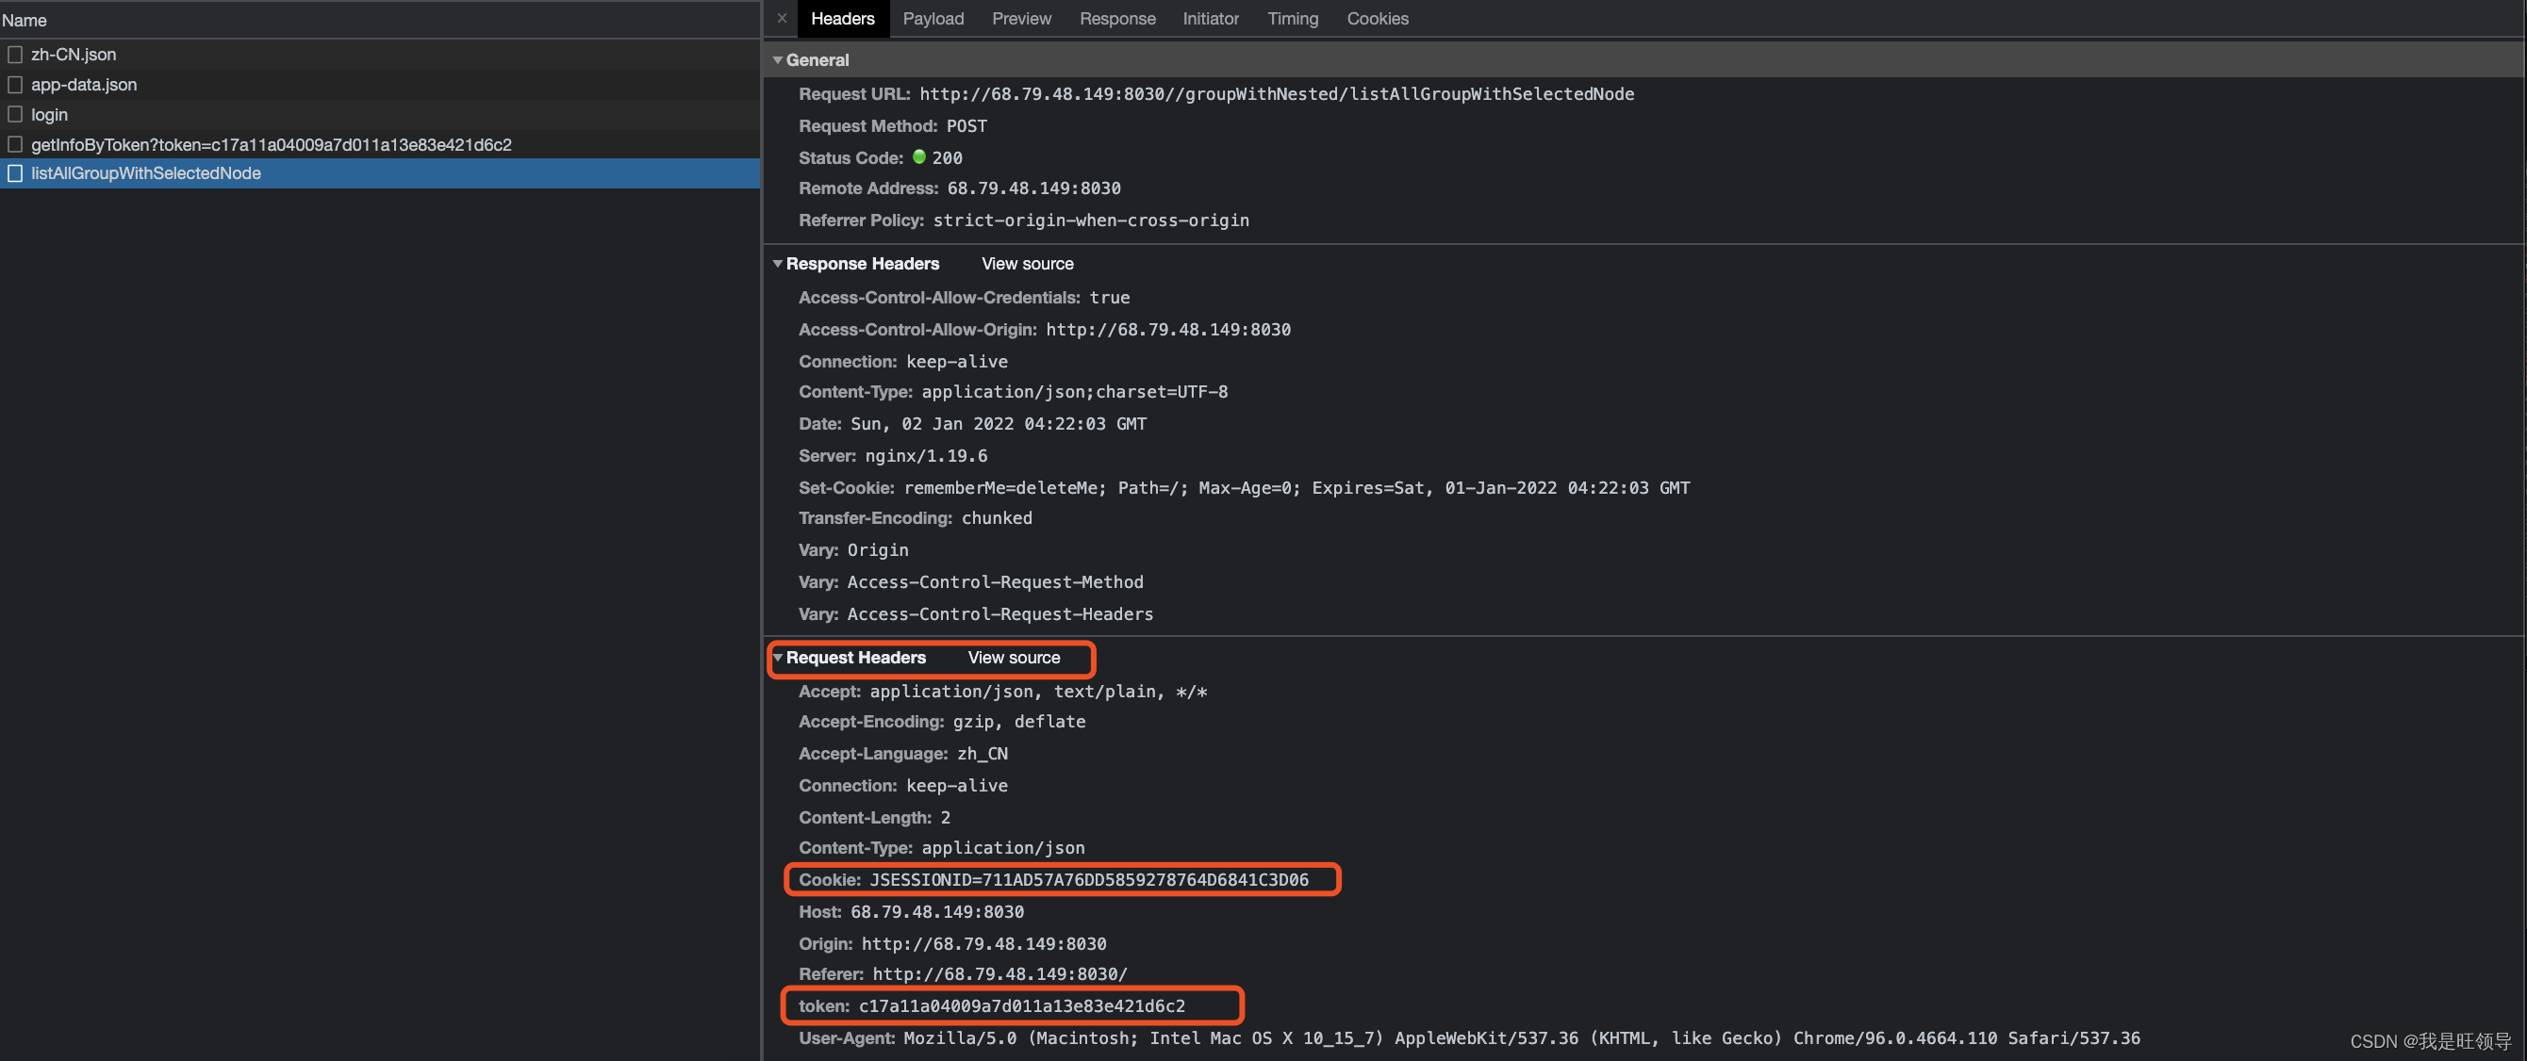Click the Name column header
Screen dimensions: 2527x1061
[x=25, y=21]
